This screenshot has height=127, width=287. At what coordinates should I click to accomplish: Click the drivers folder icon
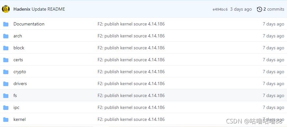coord(6,84)
